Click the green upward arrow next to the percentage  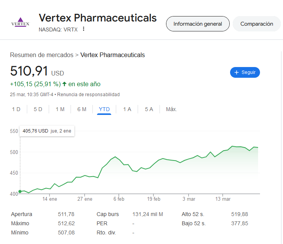click(64, 84)
